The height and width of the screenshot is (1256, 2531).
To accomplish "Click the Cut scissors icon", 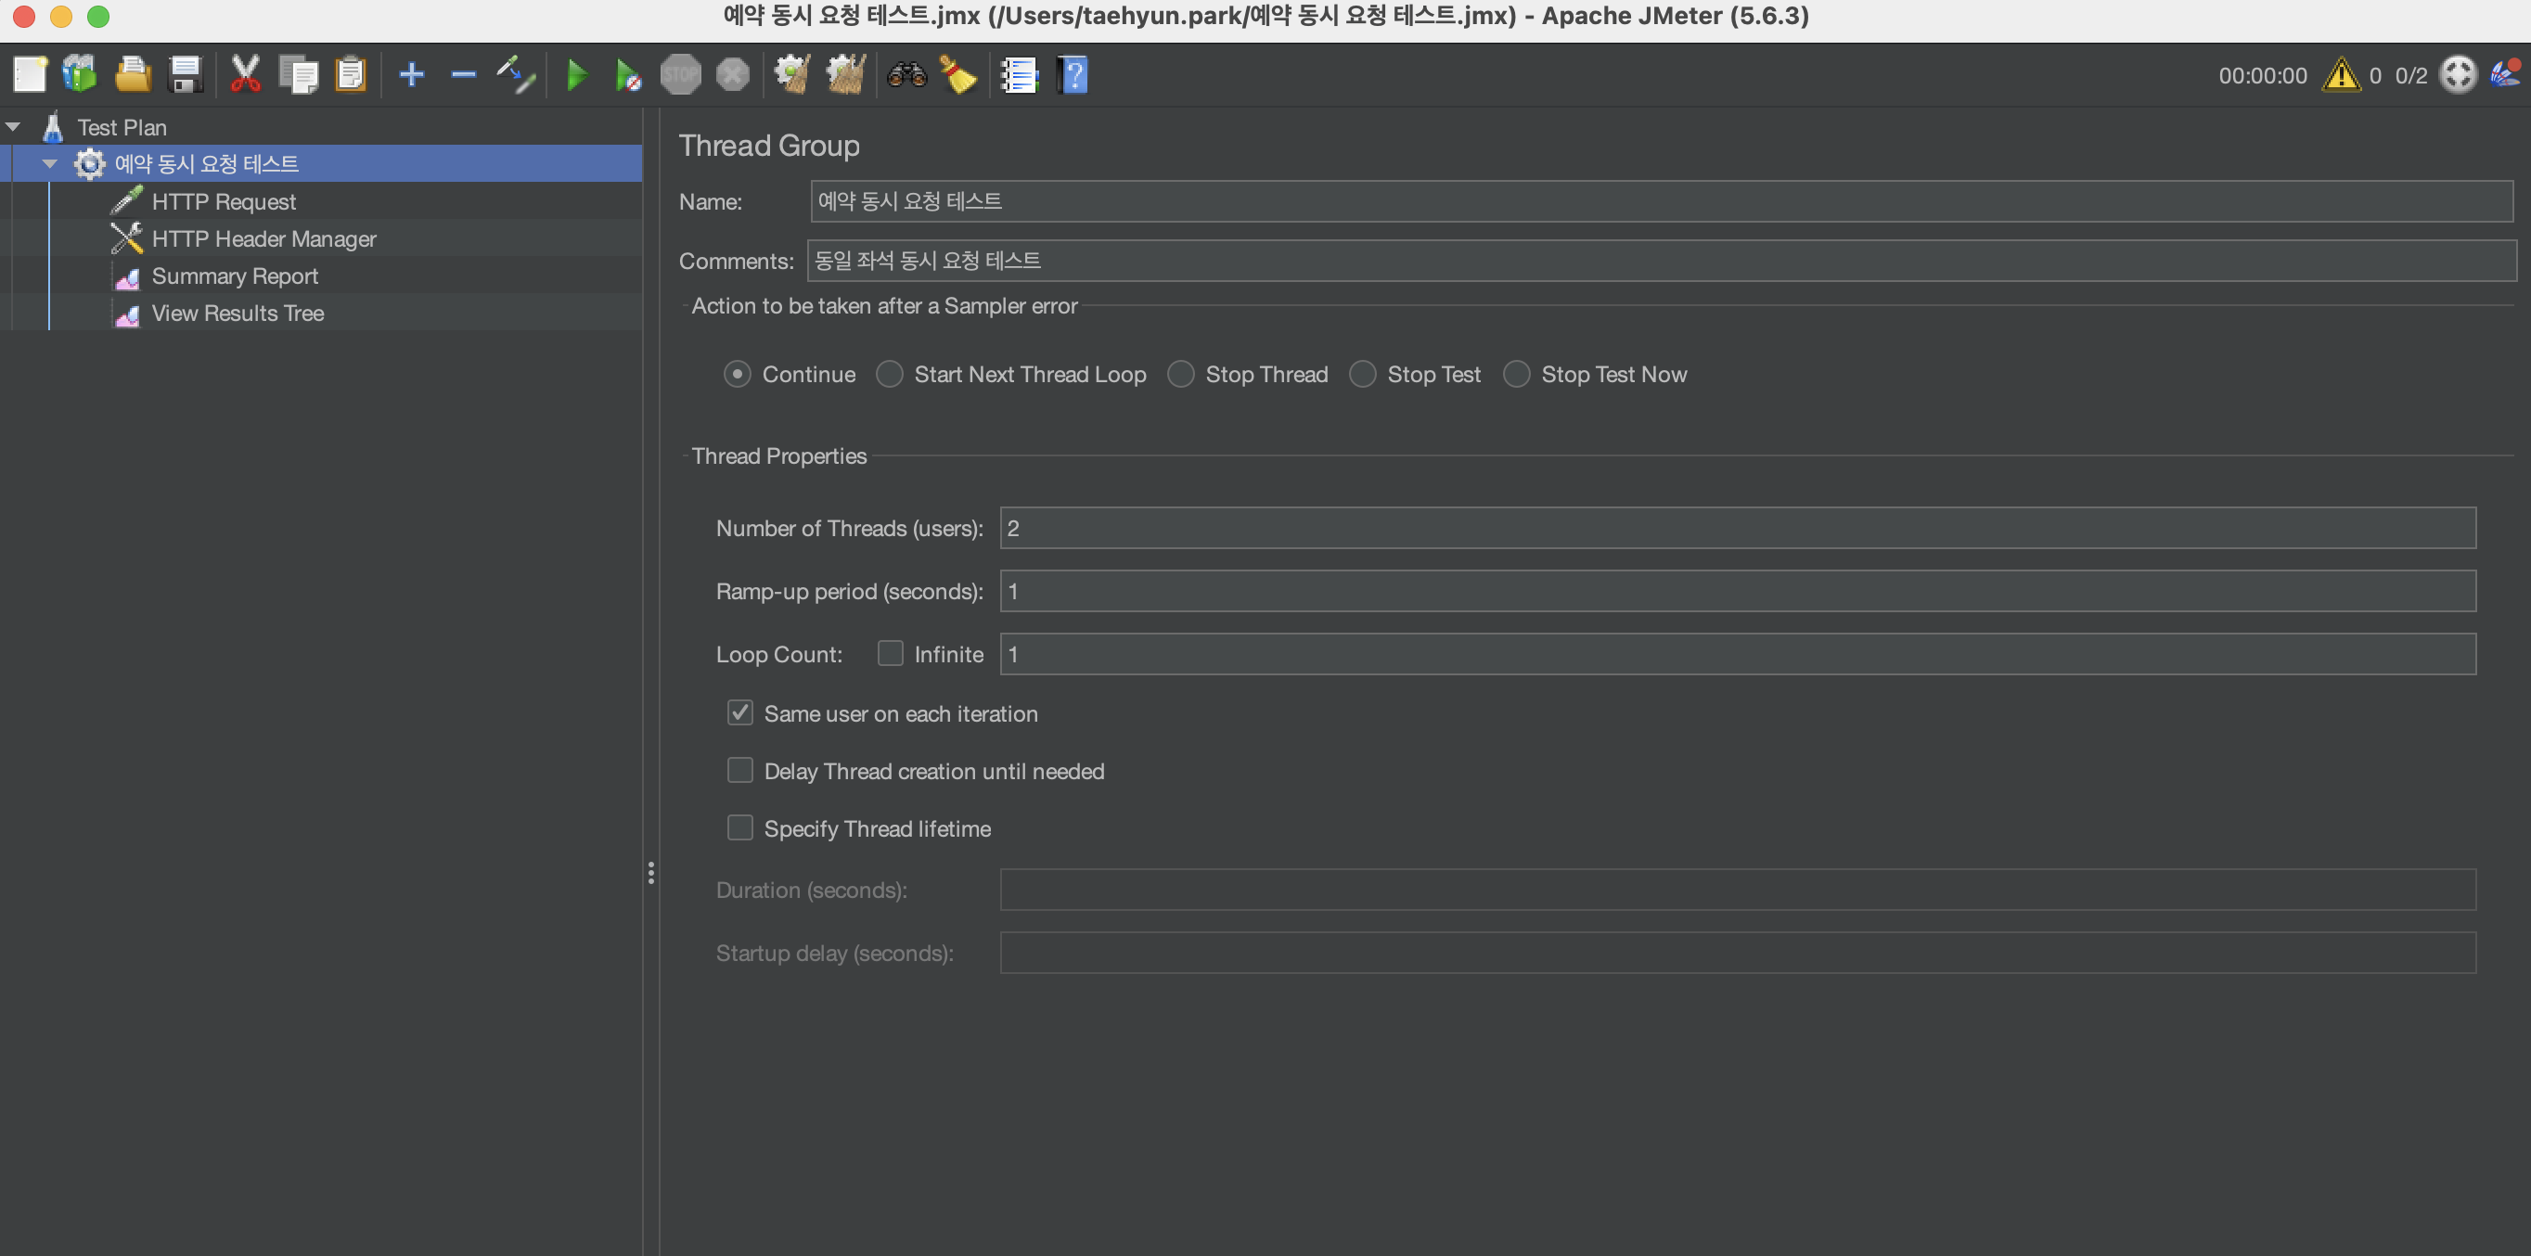I will [x=245, y=74].
